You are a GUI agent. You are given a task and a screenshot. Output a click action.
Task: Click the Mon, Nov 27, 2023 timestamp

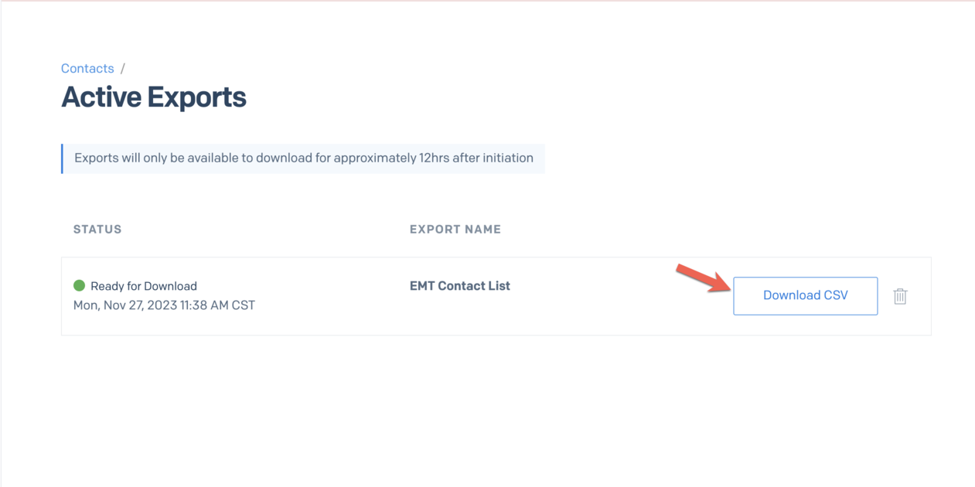click(x=164, y=305)
